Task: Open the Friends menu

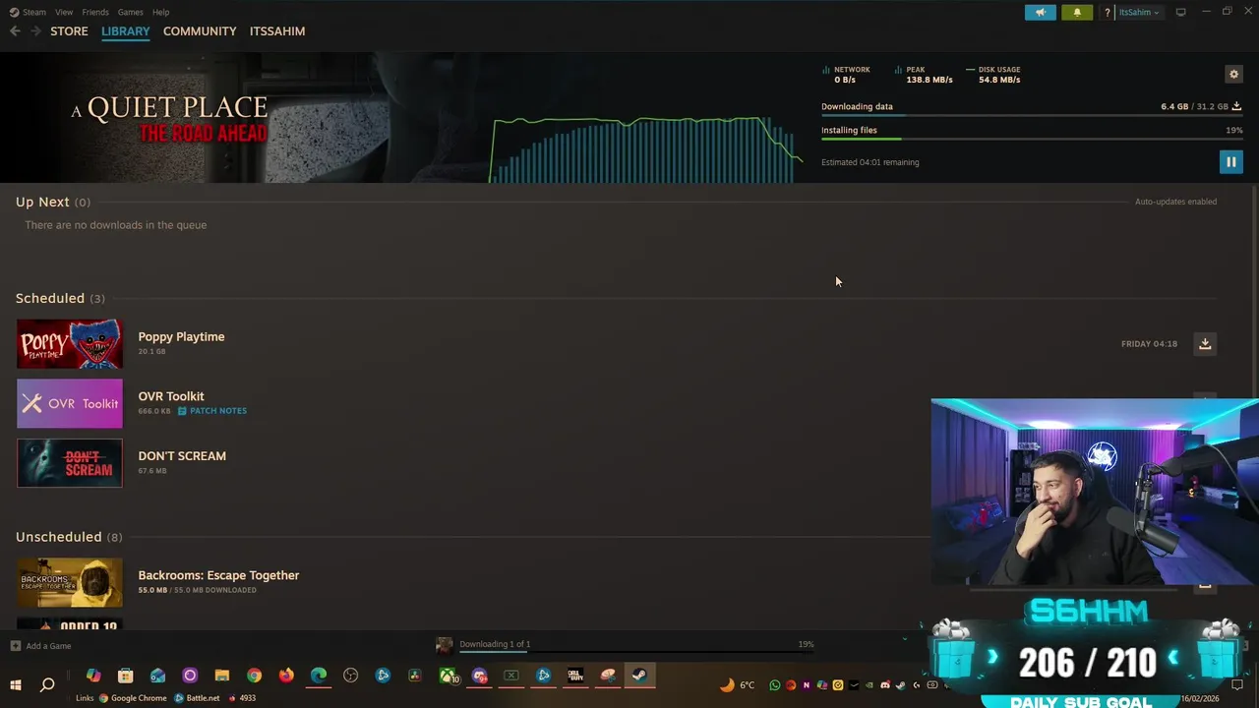Action: tap(95, 12)
